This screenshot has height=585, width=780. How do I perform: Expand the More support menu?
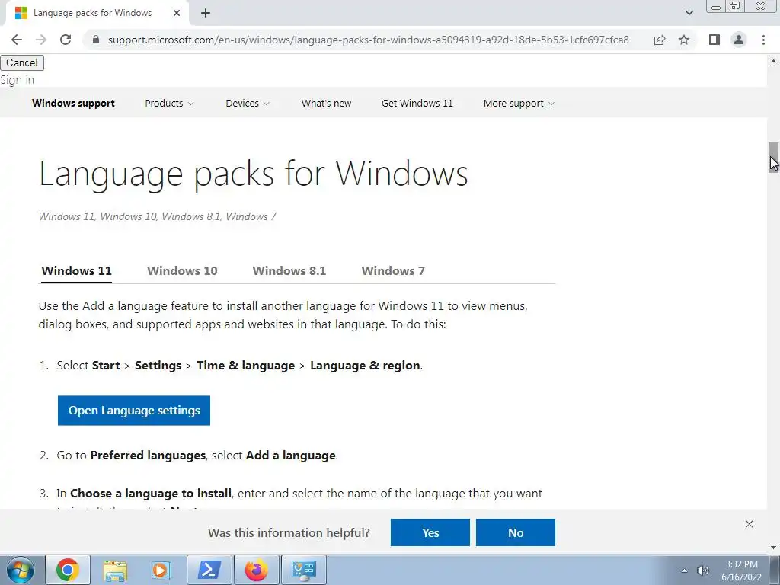click(519, 103)
